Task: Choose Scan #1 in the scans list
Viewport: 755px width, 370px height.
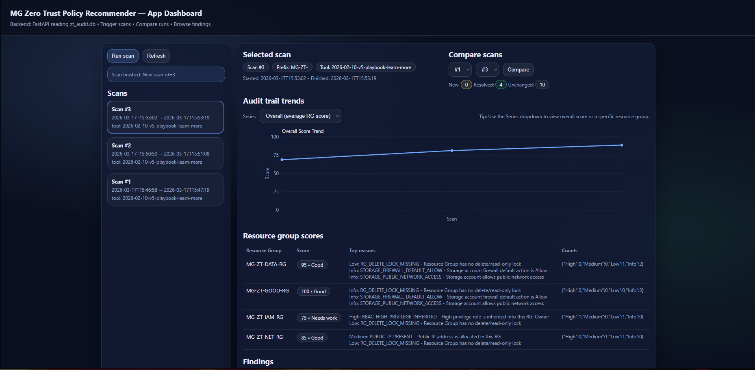Action: 165,190
